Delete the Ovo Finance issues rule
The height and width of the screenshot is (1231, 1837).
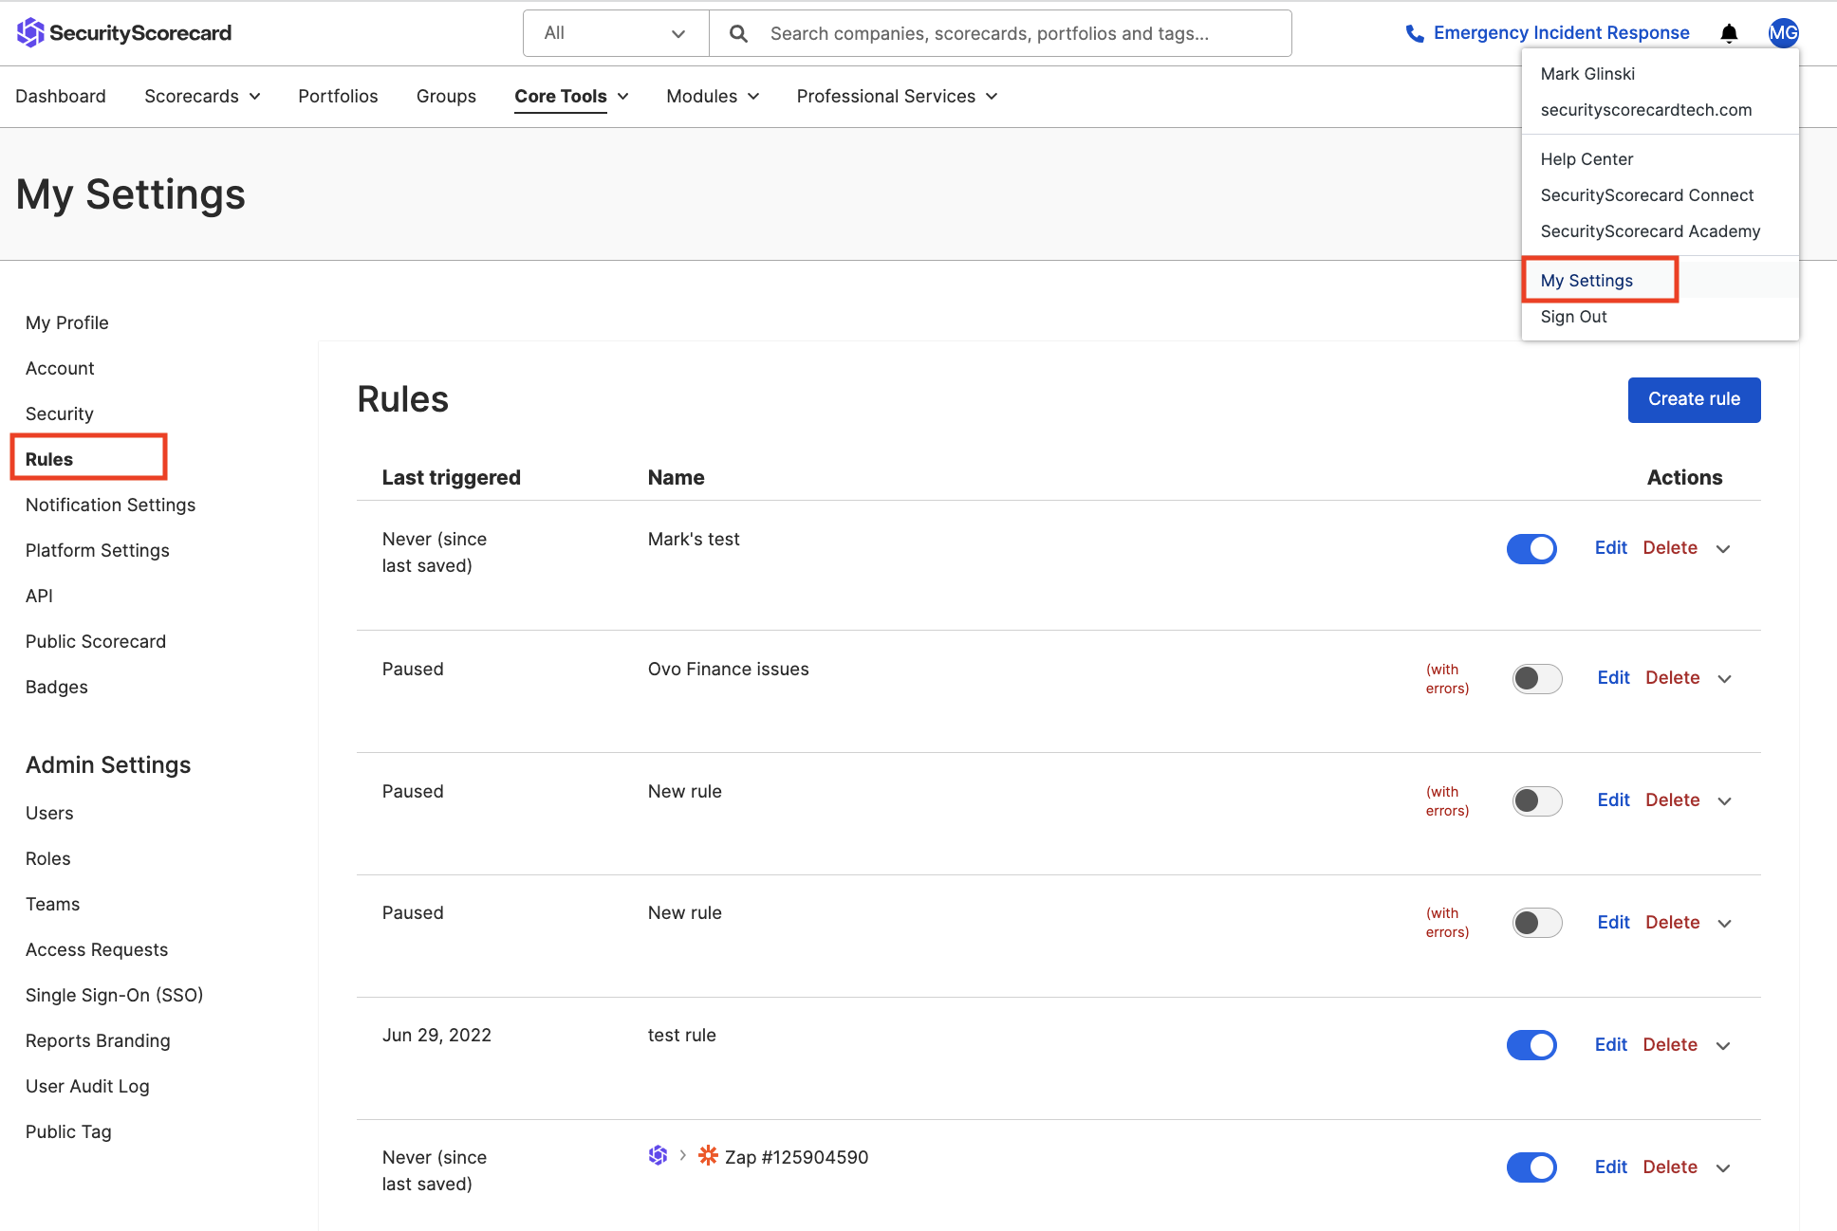click(1672, 678)
